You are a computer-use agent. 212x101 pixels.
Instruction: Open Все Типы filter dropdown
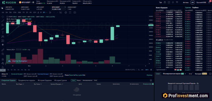(38, 84)
